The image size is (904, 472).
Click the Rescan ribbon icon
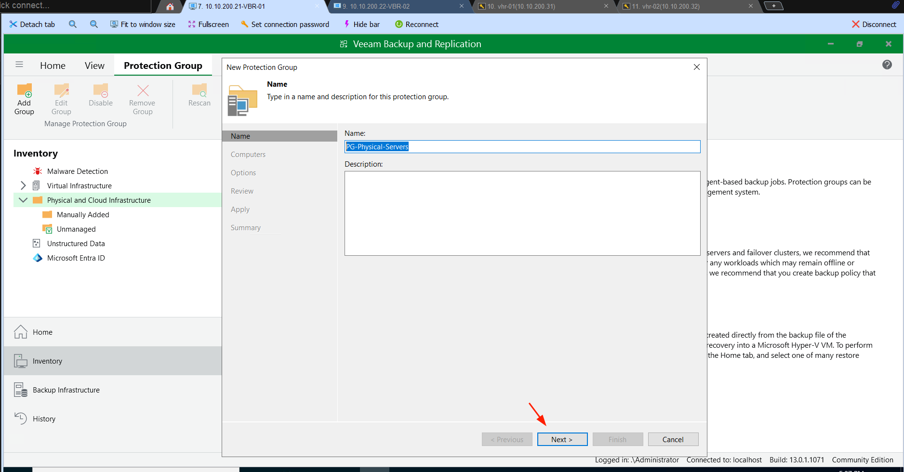coord(199,91)
